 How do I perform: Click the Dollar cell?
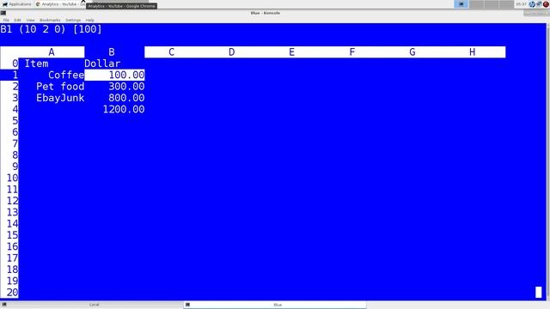102,64
